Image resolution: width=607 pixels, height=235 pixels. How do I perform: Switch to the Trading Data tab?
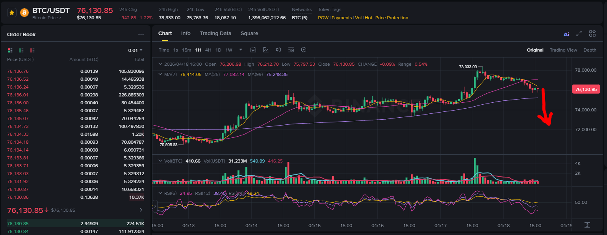215,33
